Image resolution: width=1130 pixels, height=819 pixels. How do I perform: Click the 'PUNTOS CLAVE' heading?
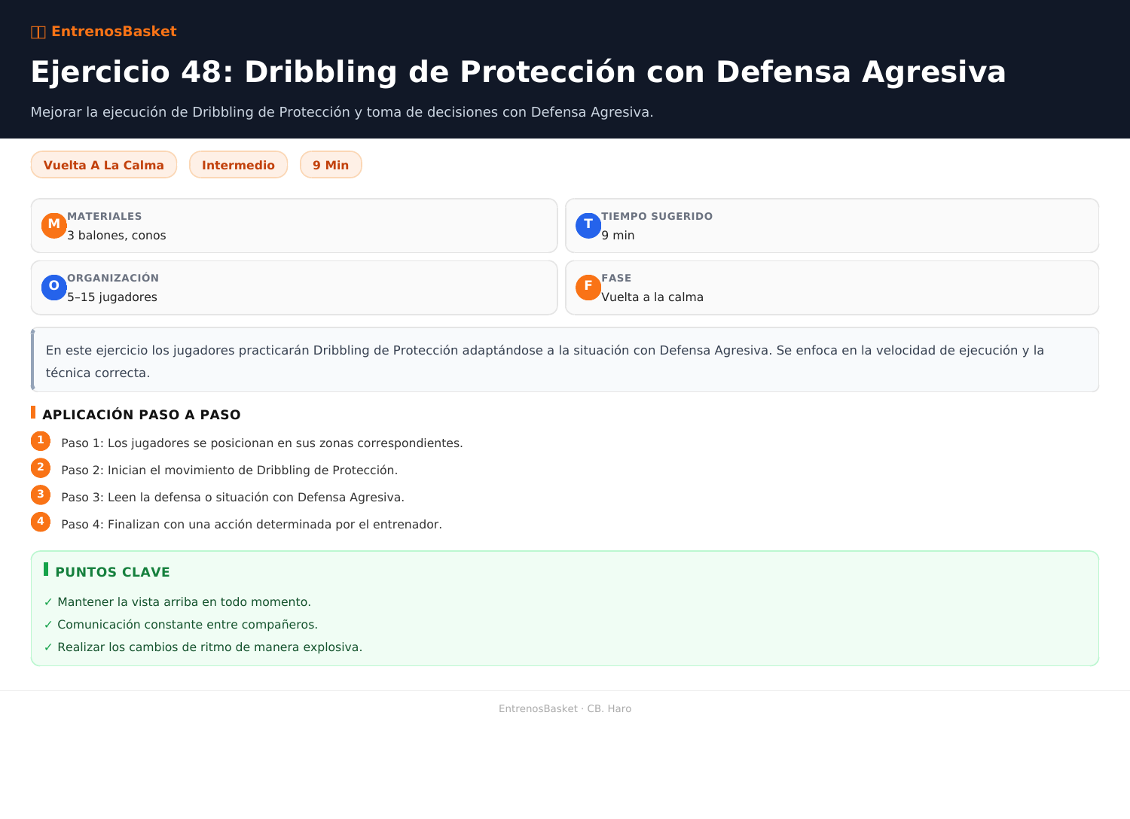click(x=112, y=572)
